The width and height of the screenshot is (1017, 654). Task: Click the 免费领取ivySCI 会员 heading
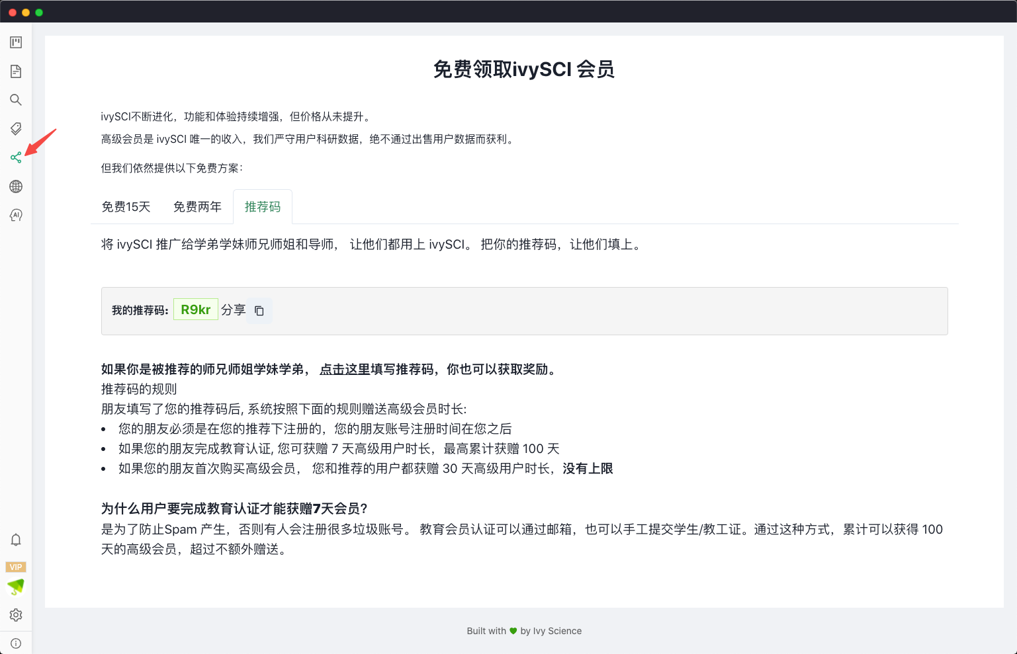524,69
